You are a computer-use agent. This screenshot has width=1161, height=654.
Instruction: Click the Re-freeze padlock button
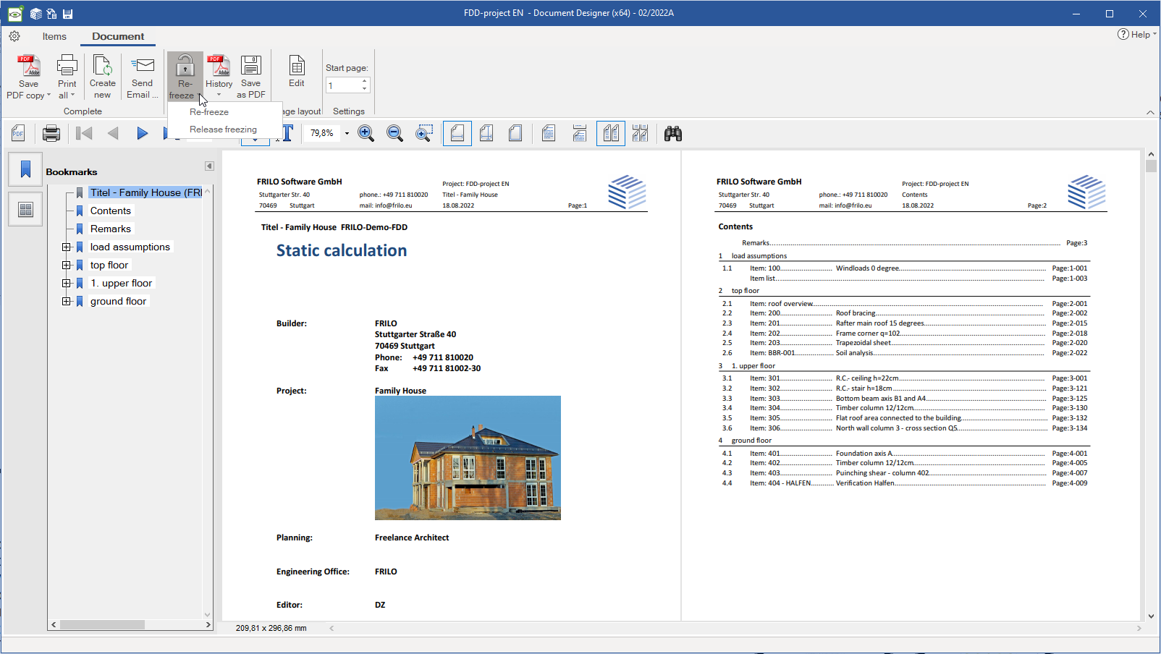click(185, 75)
